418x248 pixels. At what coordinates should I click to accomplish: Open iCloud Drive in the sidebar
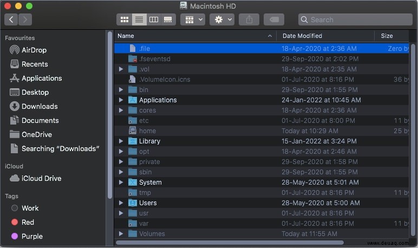41,178
